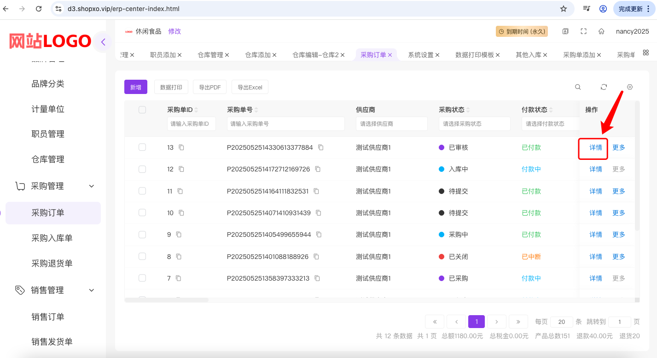Viewport: 657px width, 358px height.
Task: Click the purple 新增 button
Action: [x=135, y=87]
